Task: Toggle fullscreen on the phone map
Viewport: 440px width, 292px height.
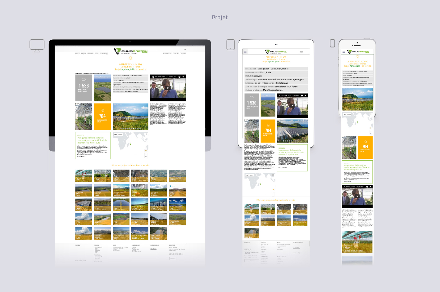Action: point(371,114)
